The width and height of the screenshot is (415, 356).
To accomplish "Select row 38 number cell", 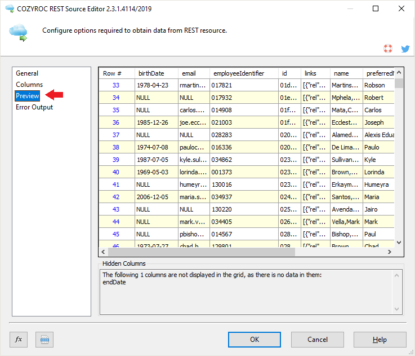I will (x=116, y=147).
